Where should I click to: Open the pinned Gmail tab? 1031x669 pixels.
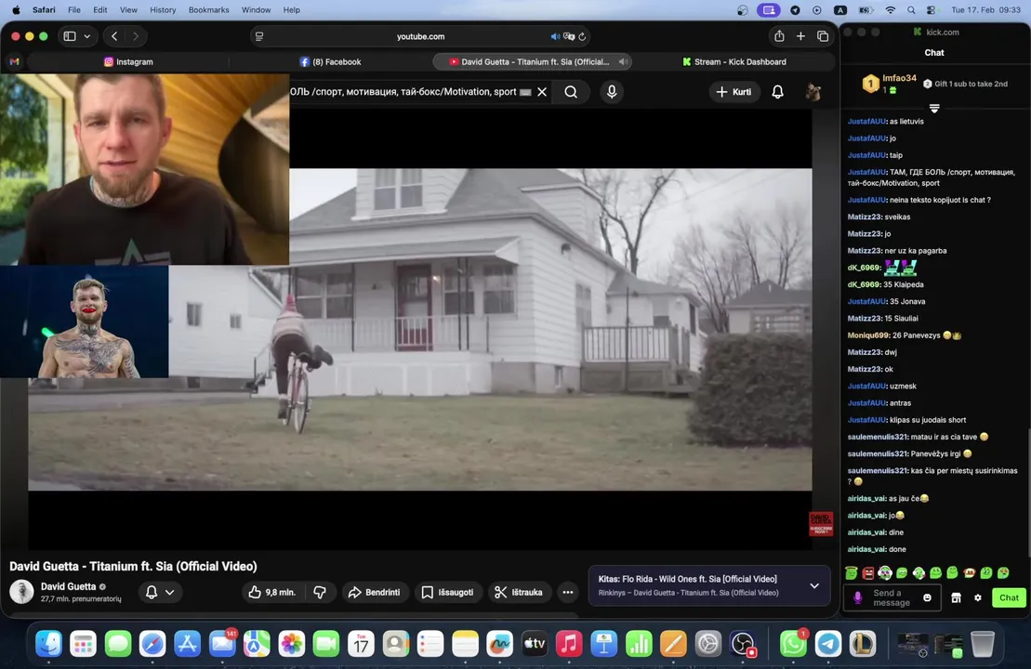point(15,61)
